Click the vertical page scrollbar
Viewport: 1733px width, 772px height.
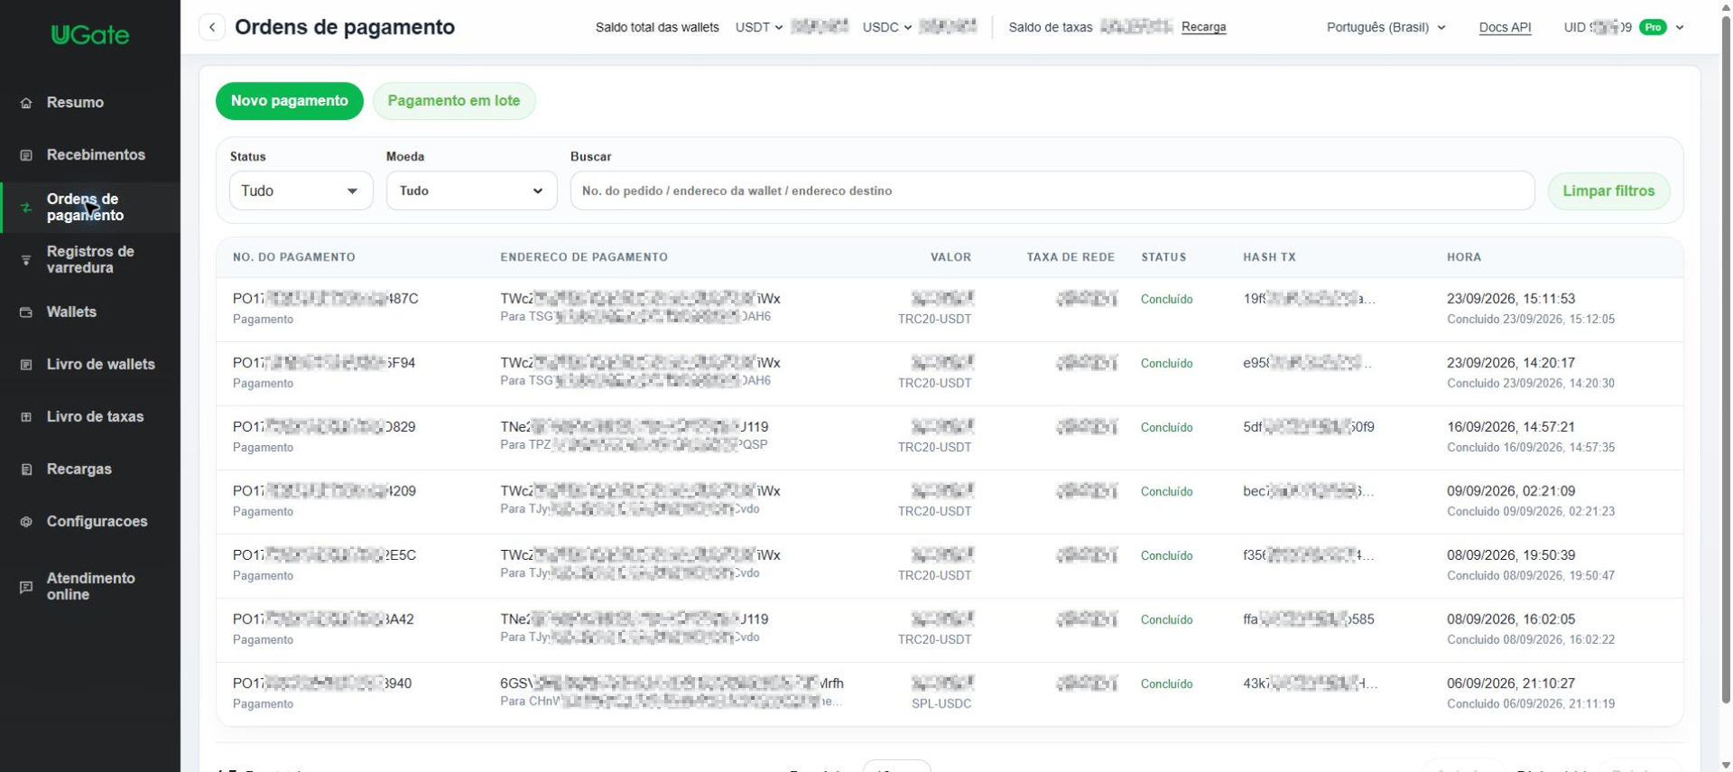1726,359
